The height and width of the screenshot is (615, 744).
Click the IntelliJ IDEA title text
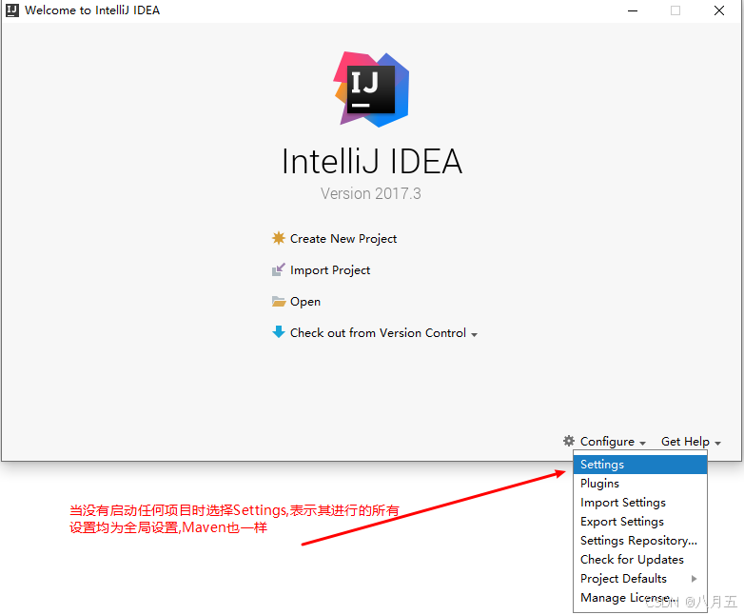coord(372,162)
